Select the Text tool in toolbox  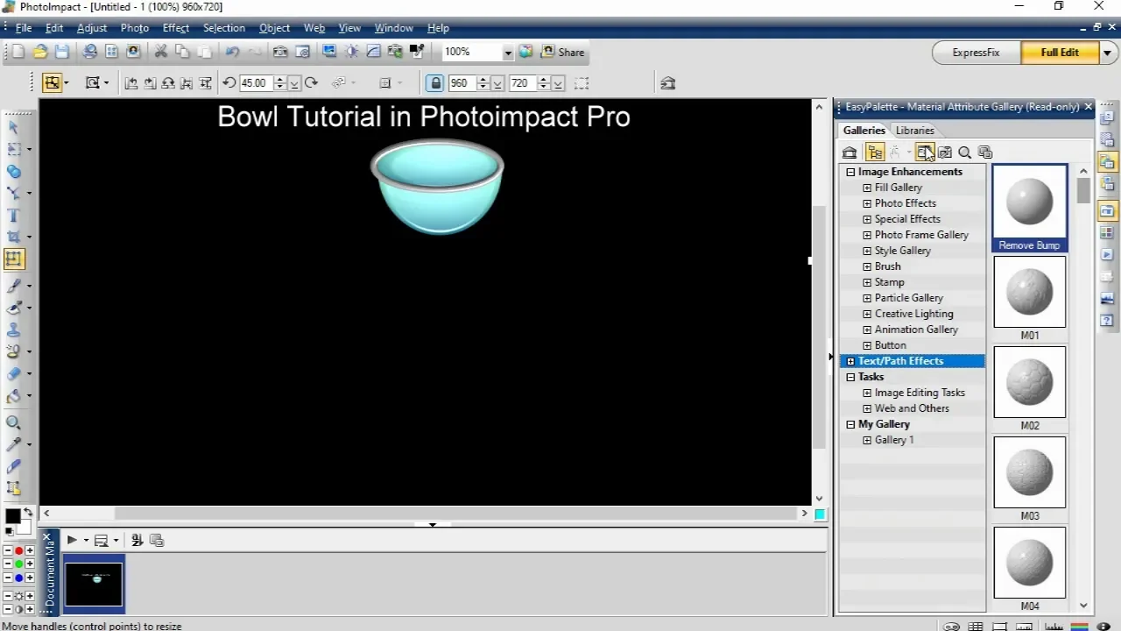point(13,216)
